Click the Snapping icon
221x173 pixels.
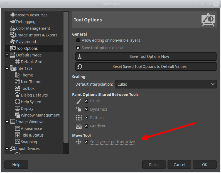[x=18, y=142]
